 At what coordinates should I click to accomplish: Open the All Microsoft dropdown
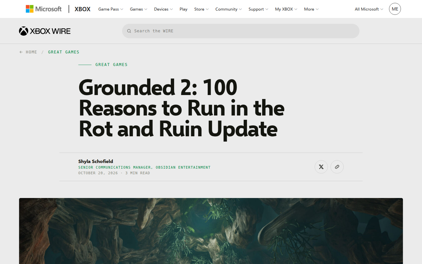coord(369,9)
